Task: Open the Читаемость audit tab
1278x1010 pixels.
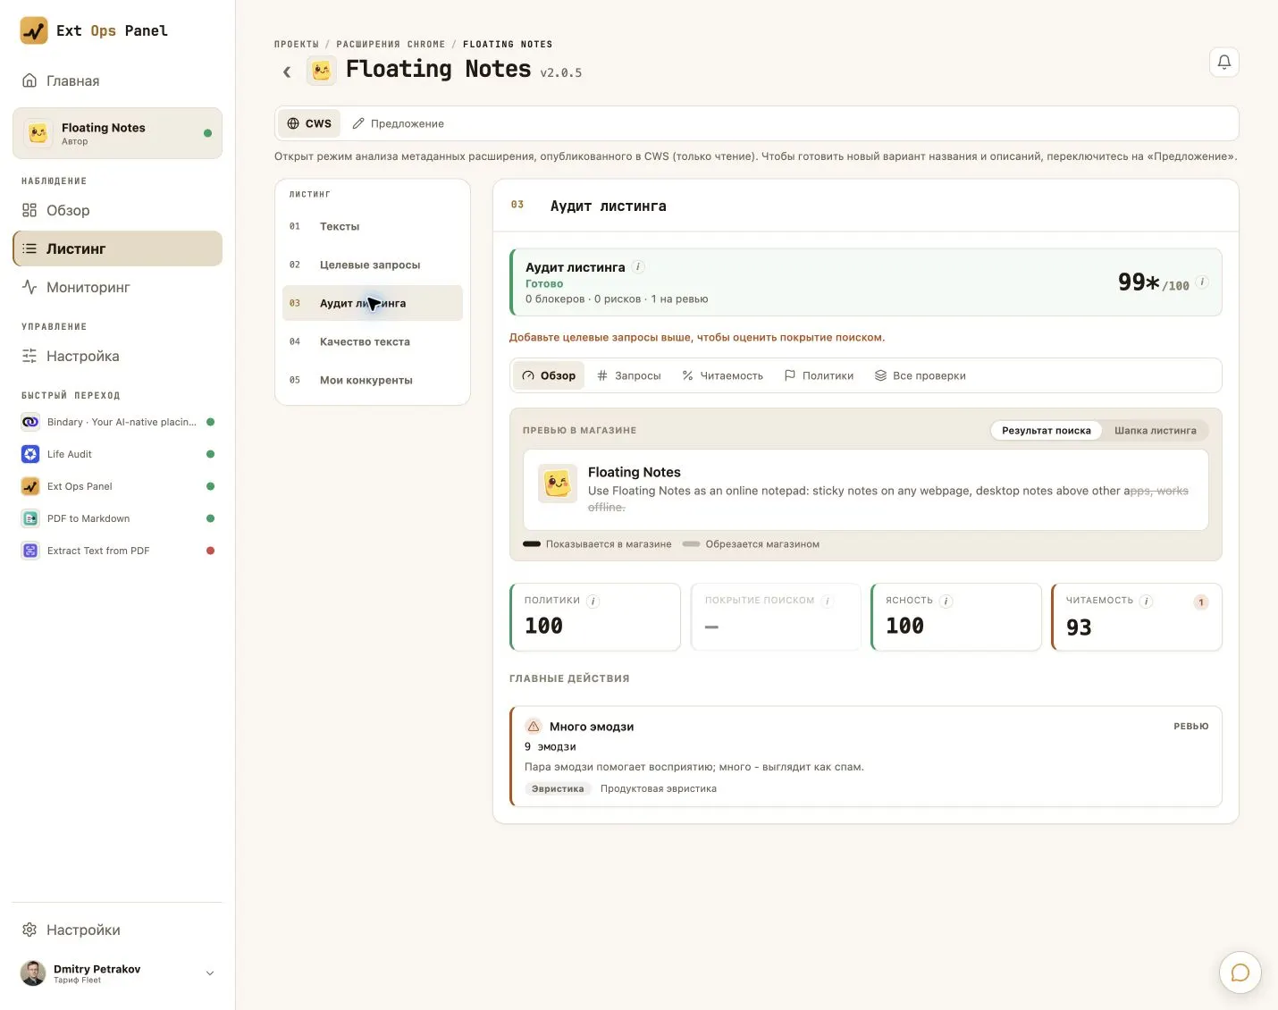Action: click(722, 375)
